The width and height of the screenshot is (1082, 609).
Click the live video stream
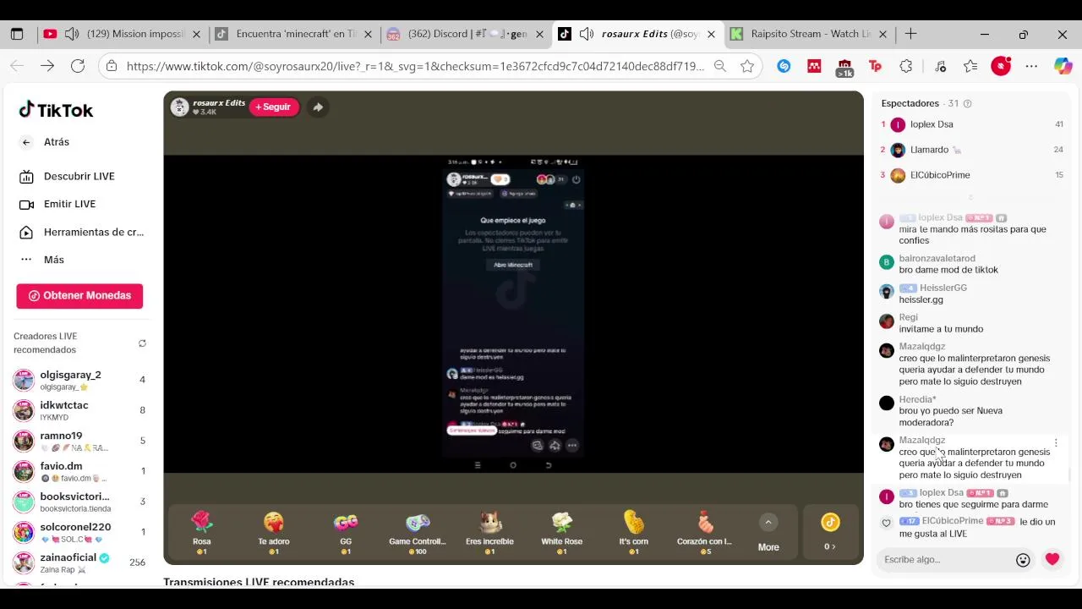[513, 313]
